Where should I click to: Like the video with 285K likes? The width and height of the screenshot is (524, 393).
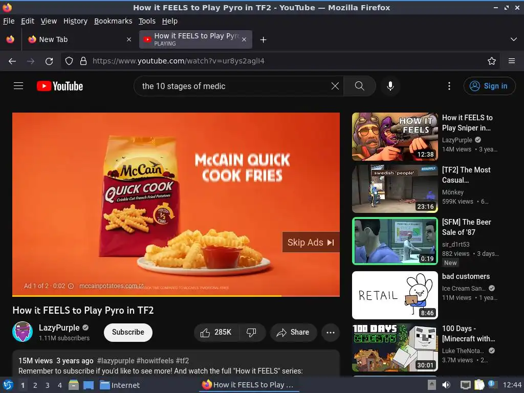pos(216,332)
